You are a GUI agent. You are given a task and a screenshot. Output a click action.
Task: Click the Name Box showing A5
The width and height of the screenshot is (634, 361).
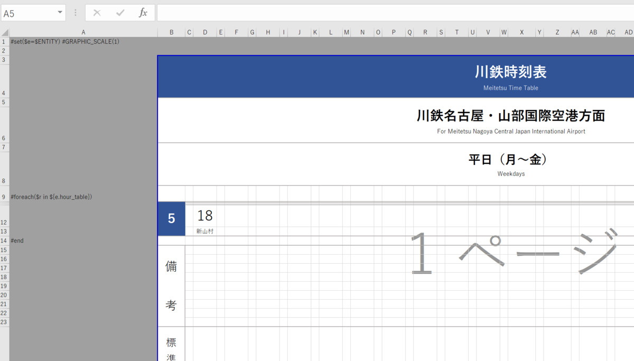pyautogui.click(x=29, y=13)
